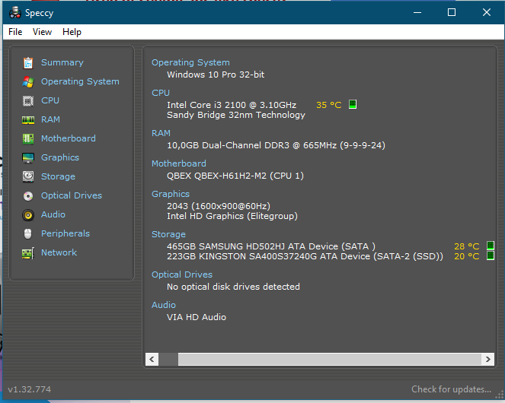Open the Help menu

tap(72, 32)
